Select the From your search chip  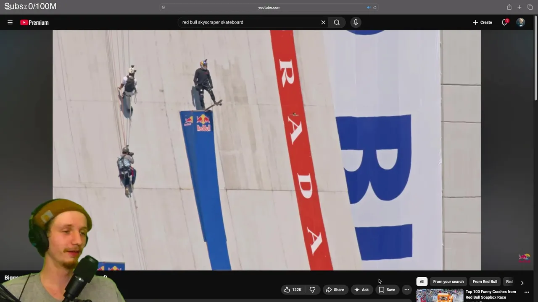pos(448,281)
